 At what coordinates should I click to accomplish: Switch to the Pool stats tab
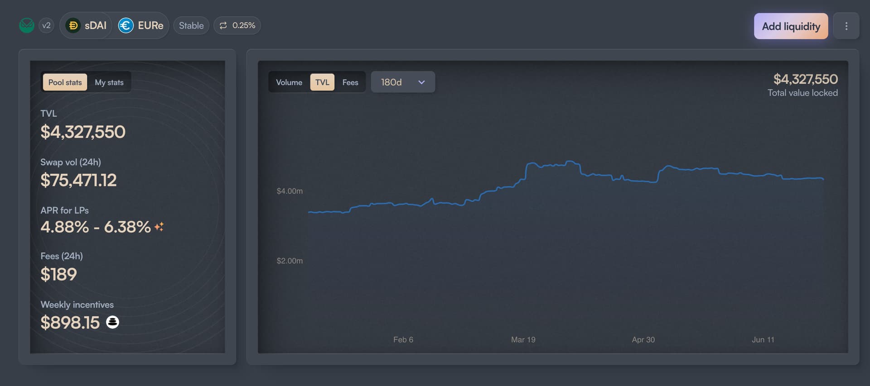pyautogui.click(x=65, y=82)
